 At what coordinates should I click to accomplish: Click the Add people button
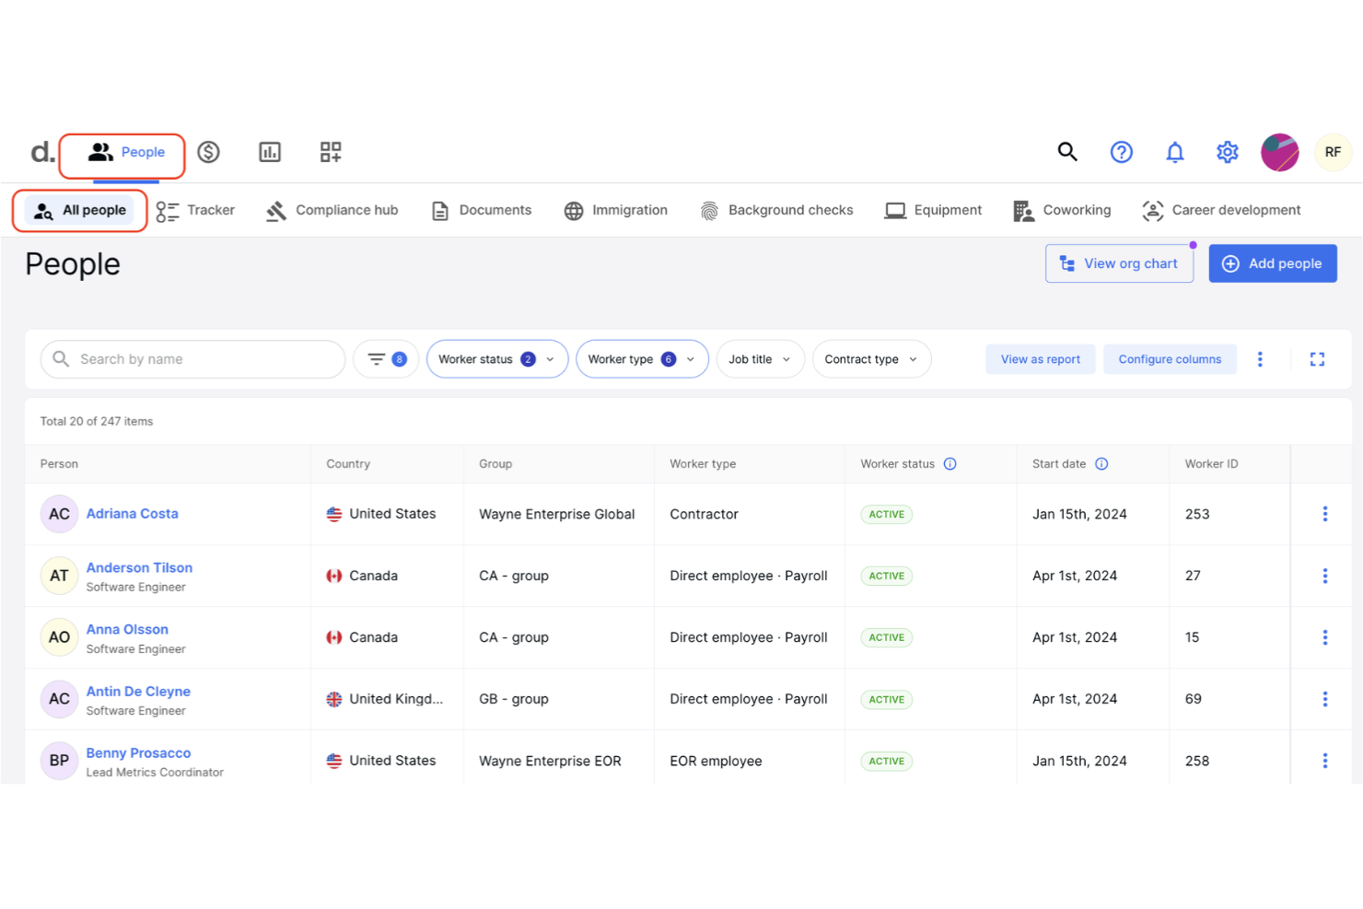(x=1273, y=263)
